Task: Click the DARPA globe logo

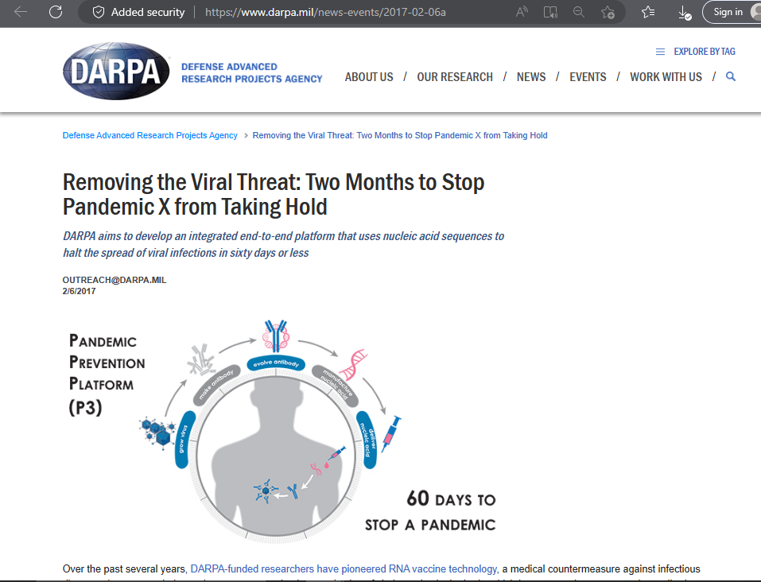Action: (116, 72)
